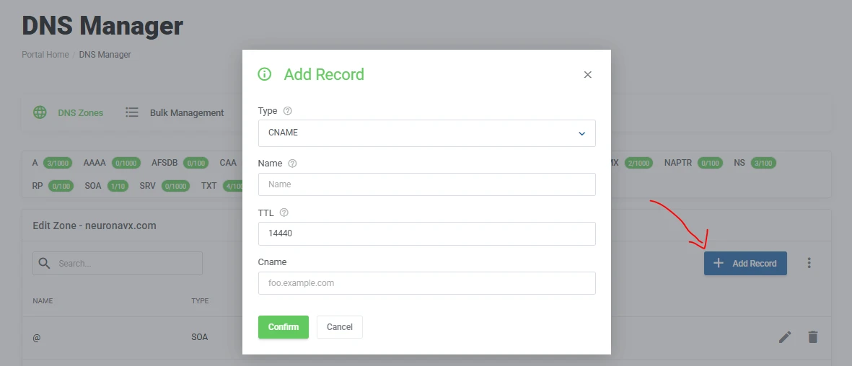Sort by TYPE column header
The image size is (852, 366).
tap(200, 301)
